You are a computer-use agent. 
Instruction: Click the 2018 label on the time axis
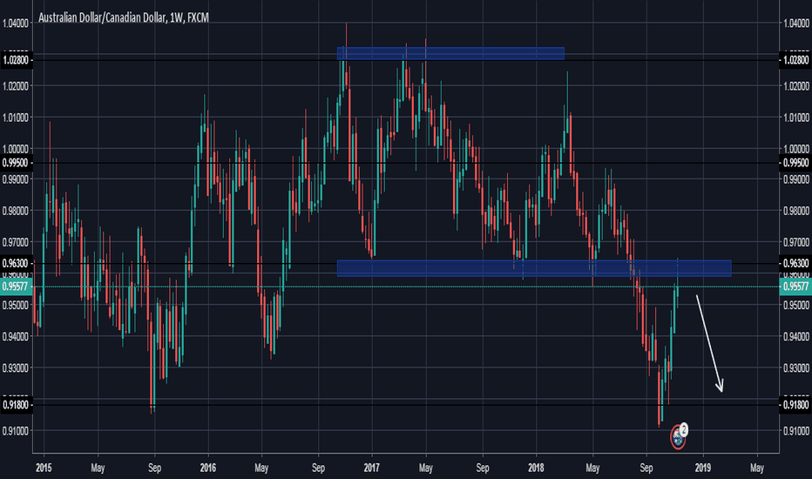pos(536,468)
